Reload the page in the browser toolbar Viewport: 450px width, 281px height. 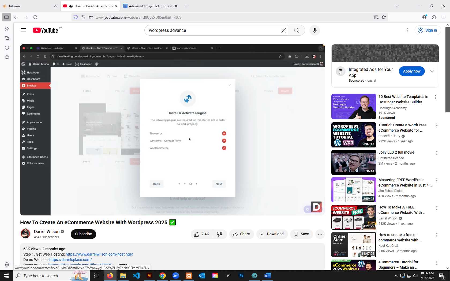pos(35,17)
